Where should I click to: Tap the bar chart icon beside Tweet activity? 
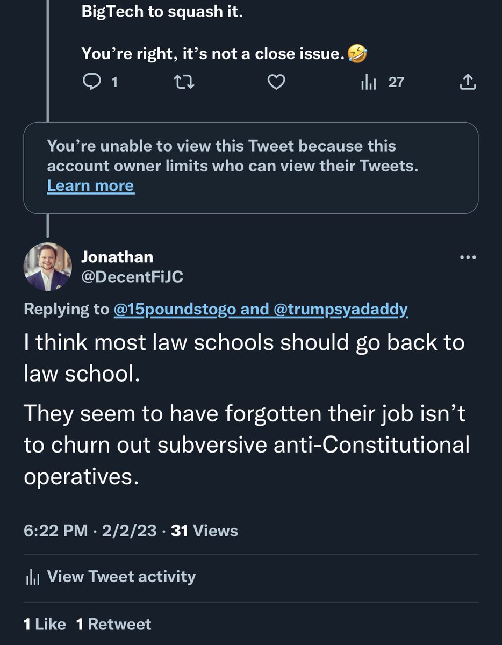click(x=32, y=577)
